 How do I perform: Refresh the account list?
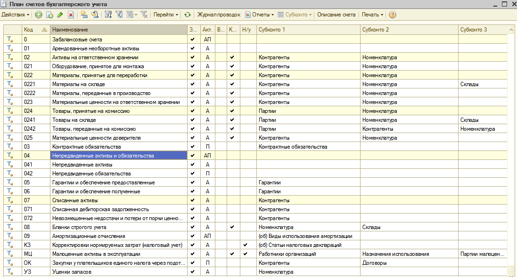pos(187,15)
